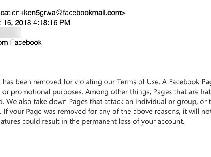211x157 pixels.
Task: Click the Terms of Use phrase
Action: (x=138, y=82)
